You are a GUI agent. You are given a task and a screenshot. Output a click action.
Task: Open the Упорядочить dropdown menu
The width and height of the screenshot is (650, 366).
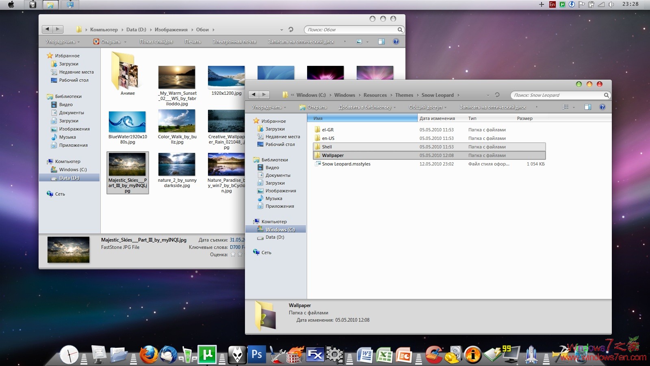click(268, 107)
